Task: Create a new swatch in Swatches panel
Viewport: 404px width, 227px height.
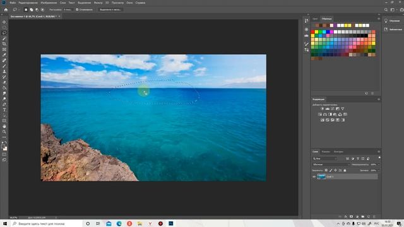Action: pos(366,93)
